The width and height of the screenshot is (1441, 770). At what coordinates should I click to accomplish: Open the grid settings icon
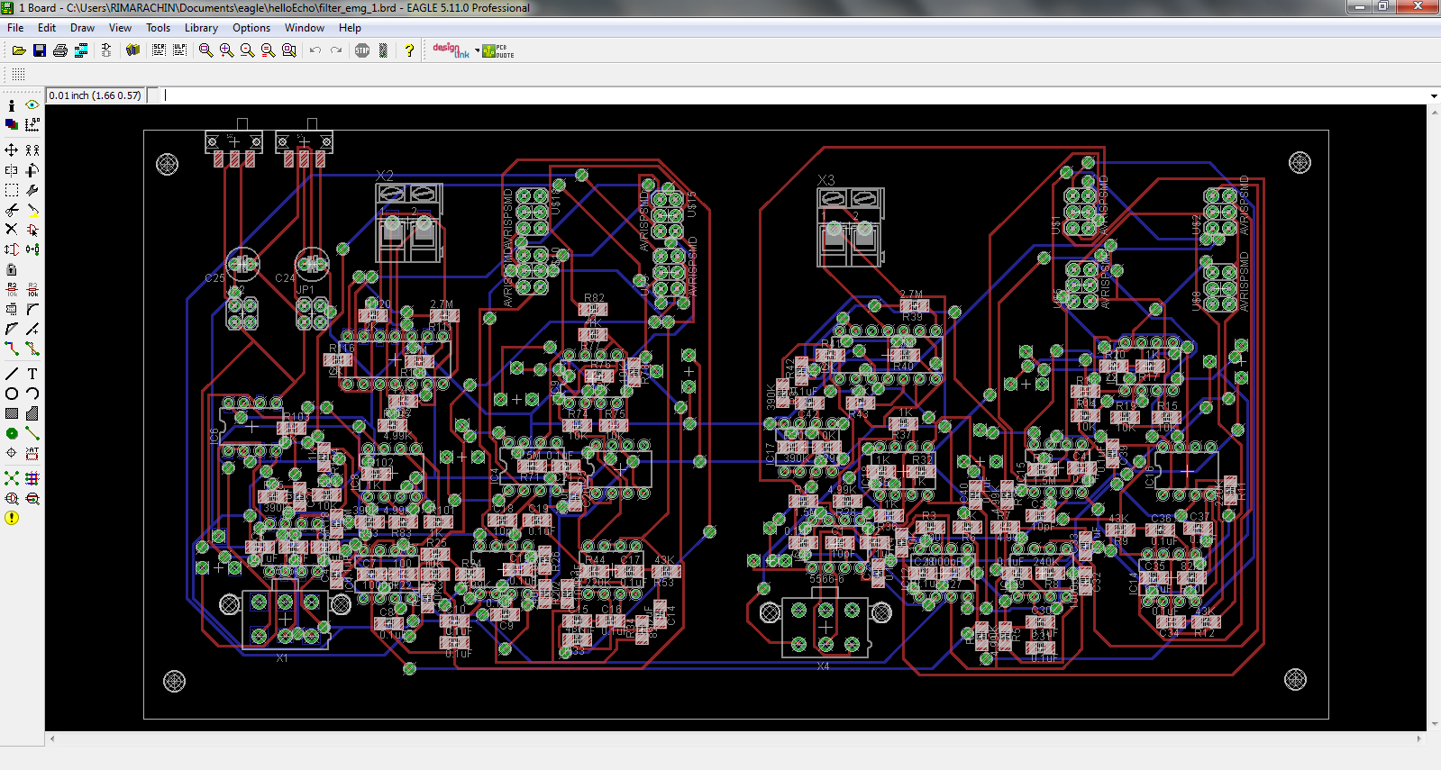point(18,74)
